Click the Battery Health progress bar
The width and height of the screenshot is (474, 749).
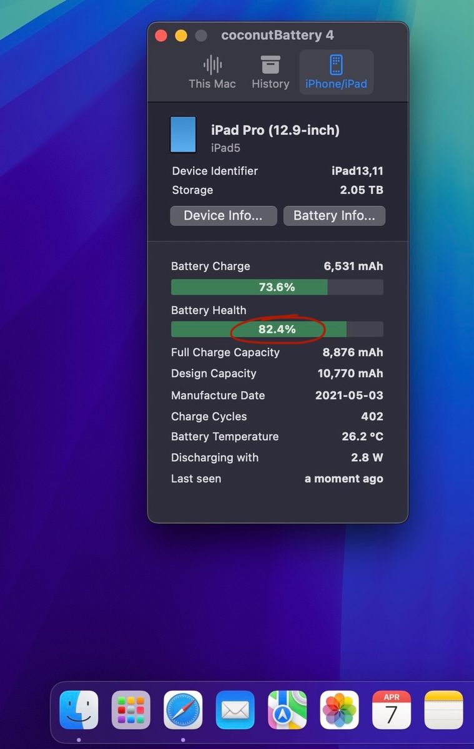(x=277, y=330)
